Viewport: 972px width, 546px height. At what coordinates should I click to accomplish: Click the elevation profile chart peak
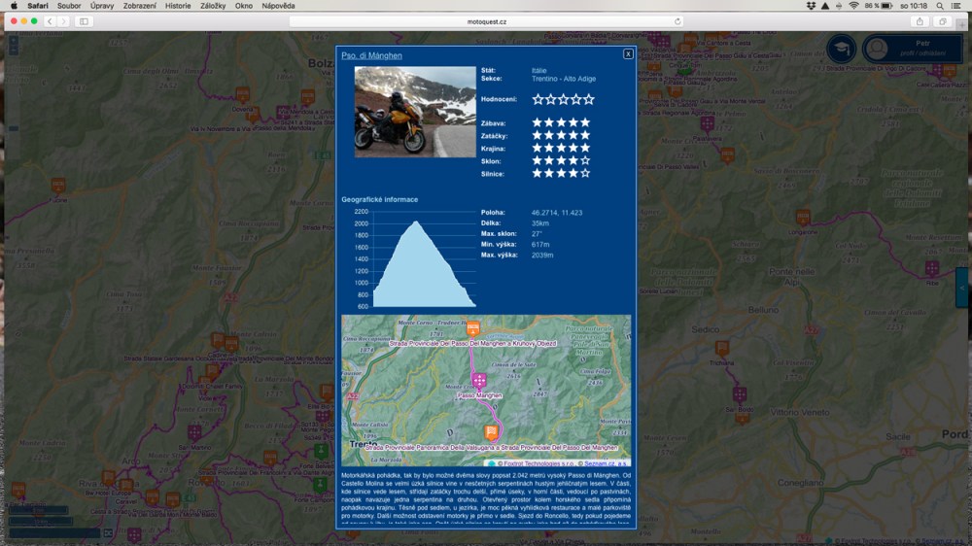tap(417, 222)
